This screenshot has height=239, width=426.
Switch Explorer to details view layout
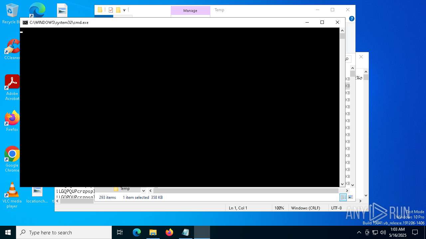(x=343, y=197)
